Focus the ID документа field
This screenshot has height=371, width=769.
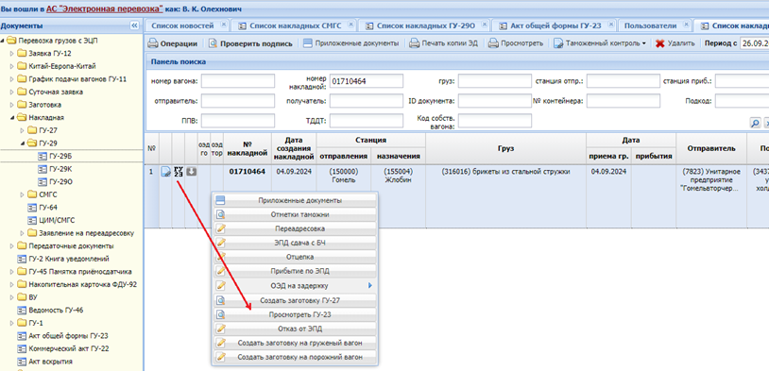coord(495,101)
